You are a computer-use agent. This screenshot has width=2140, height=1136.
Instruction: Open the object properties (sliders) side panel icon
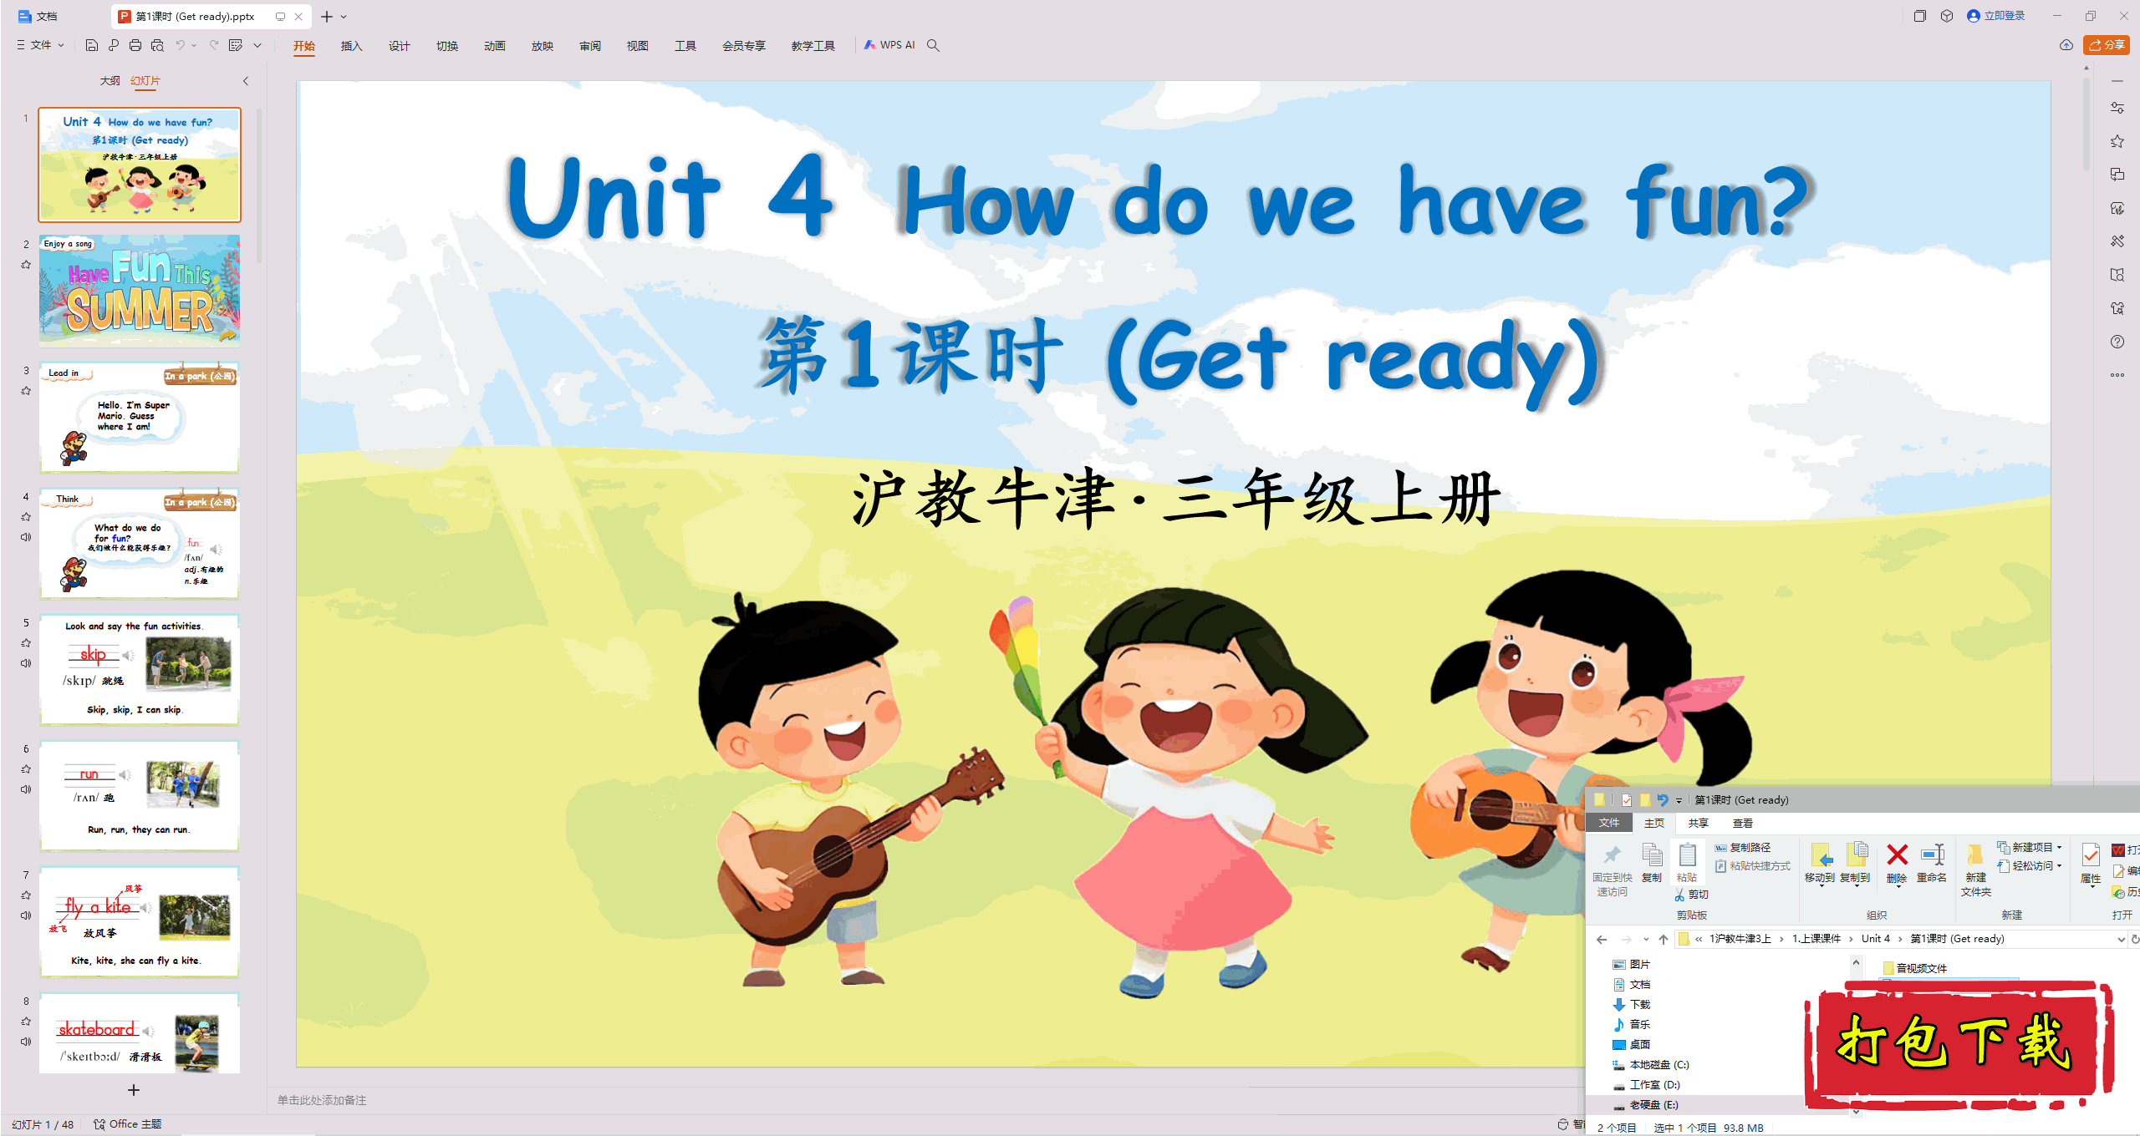[x=2117, y=108]
